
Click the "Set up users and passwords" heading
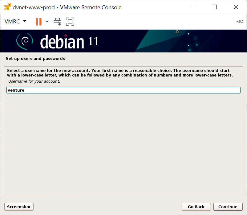[35, 58]
